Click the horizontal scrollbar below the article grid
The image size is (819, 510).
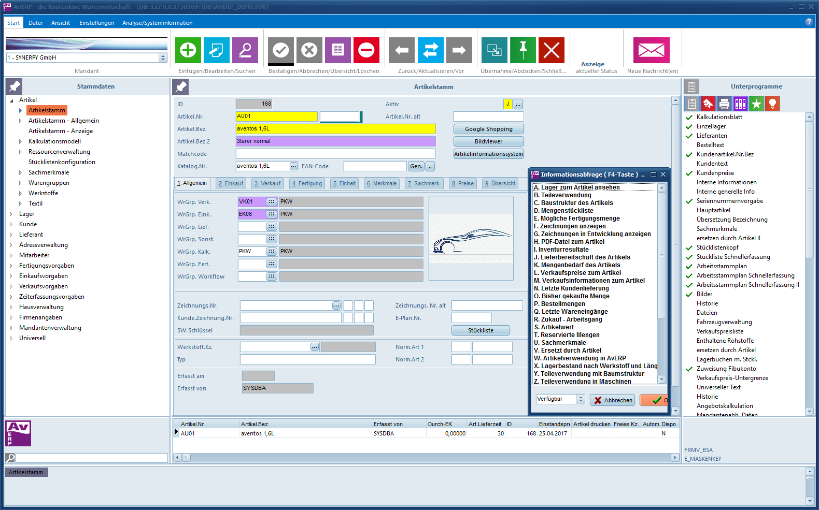pos(426,457)
